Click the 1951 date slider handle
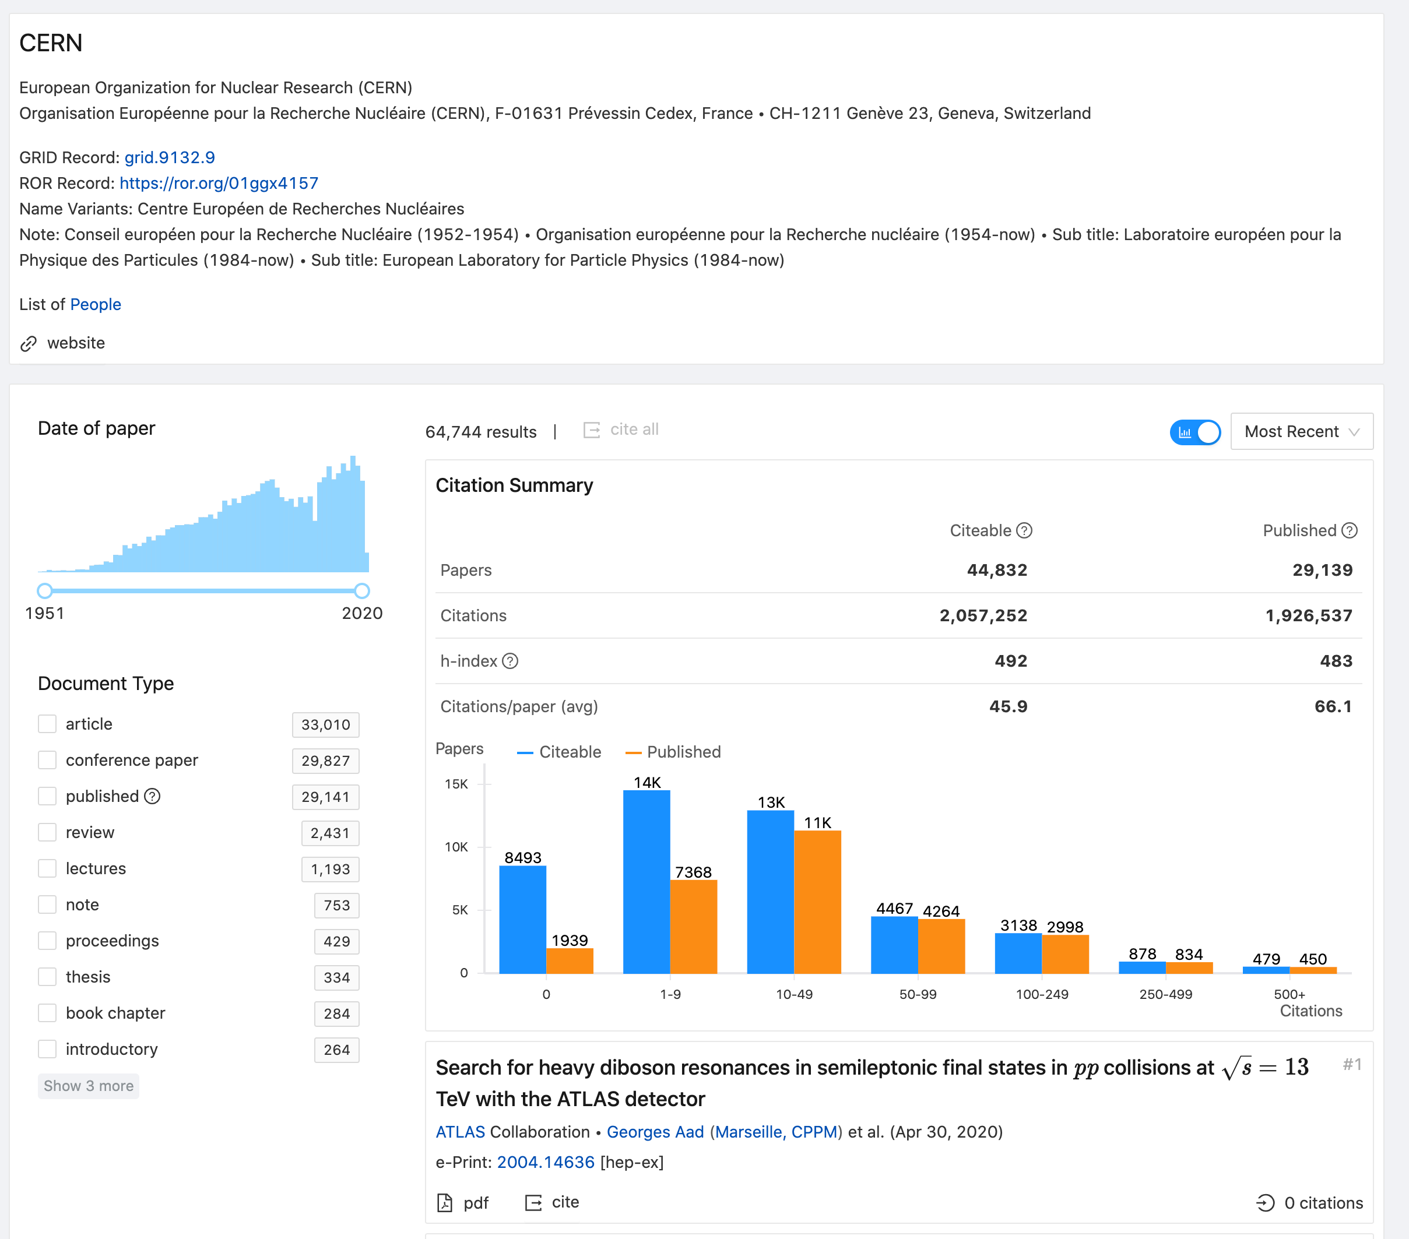 [45, 590]
